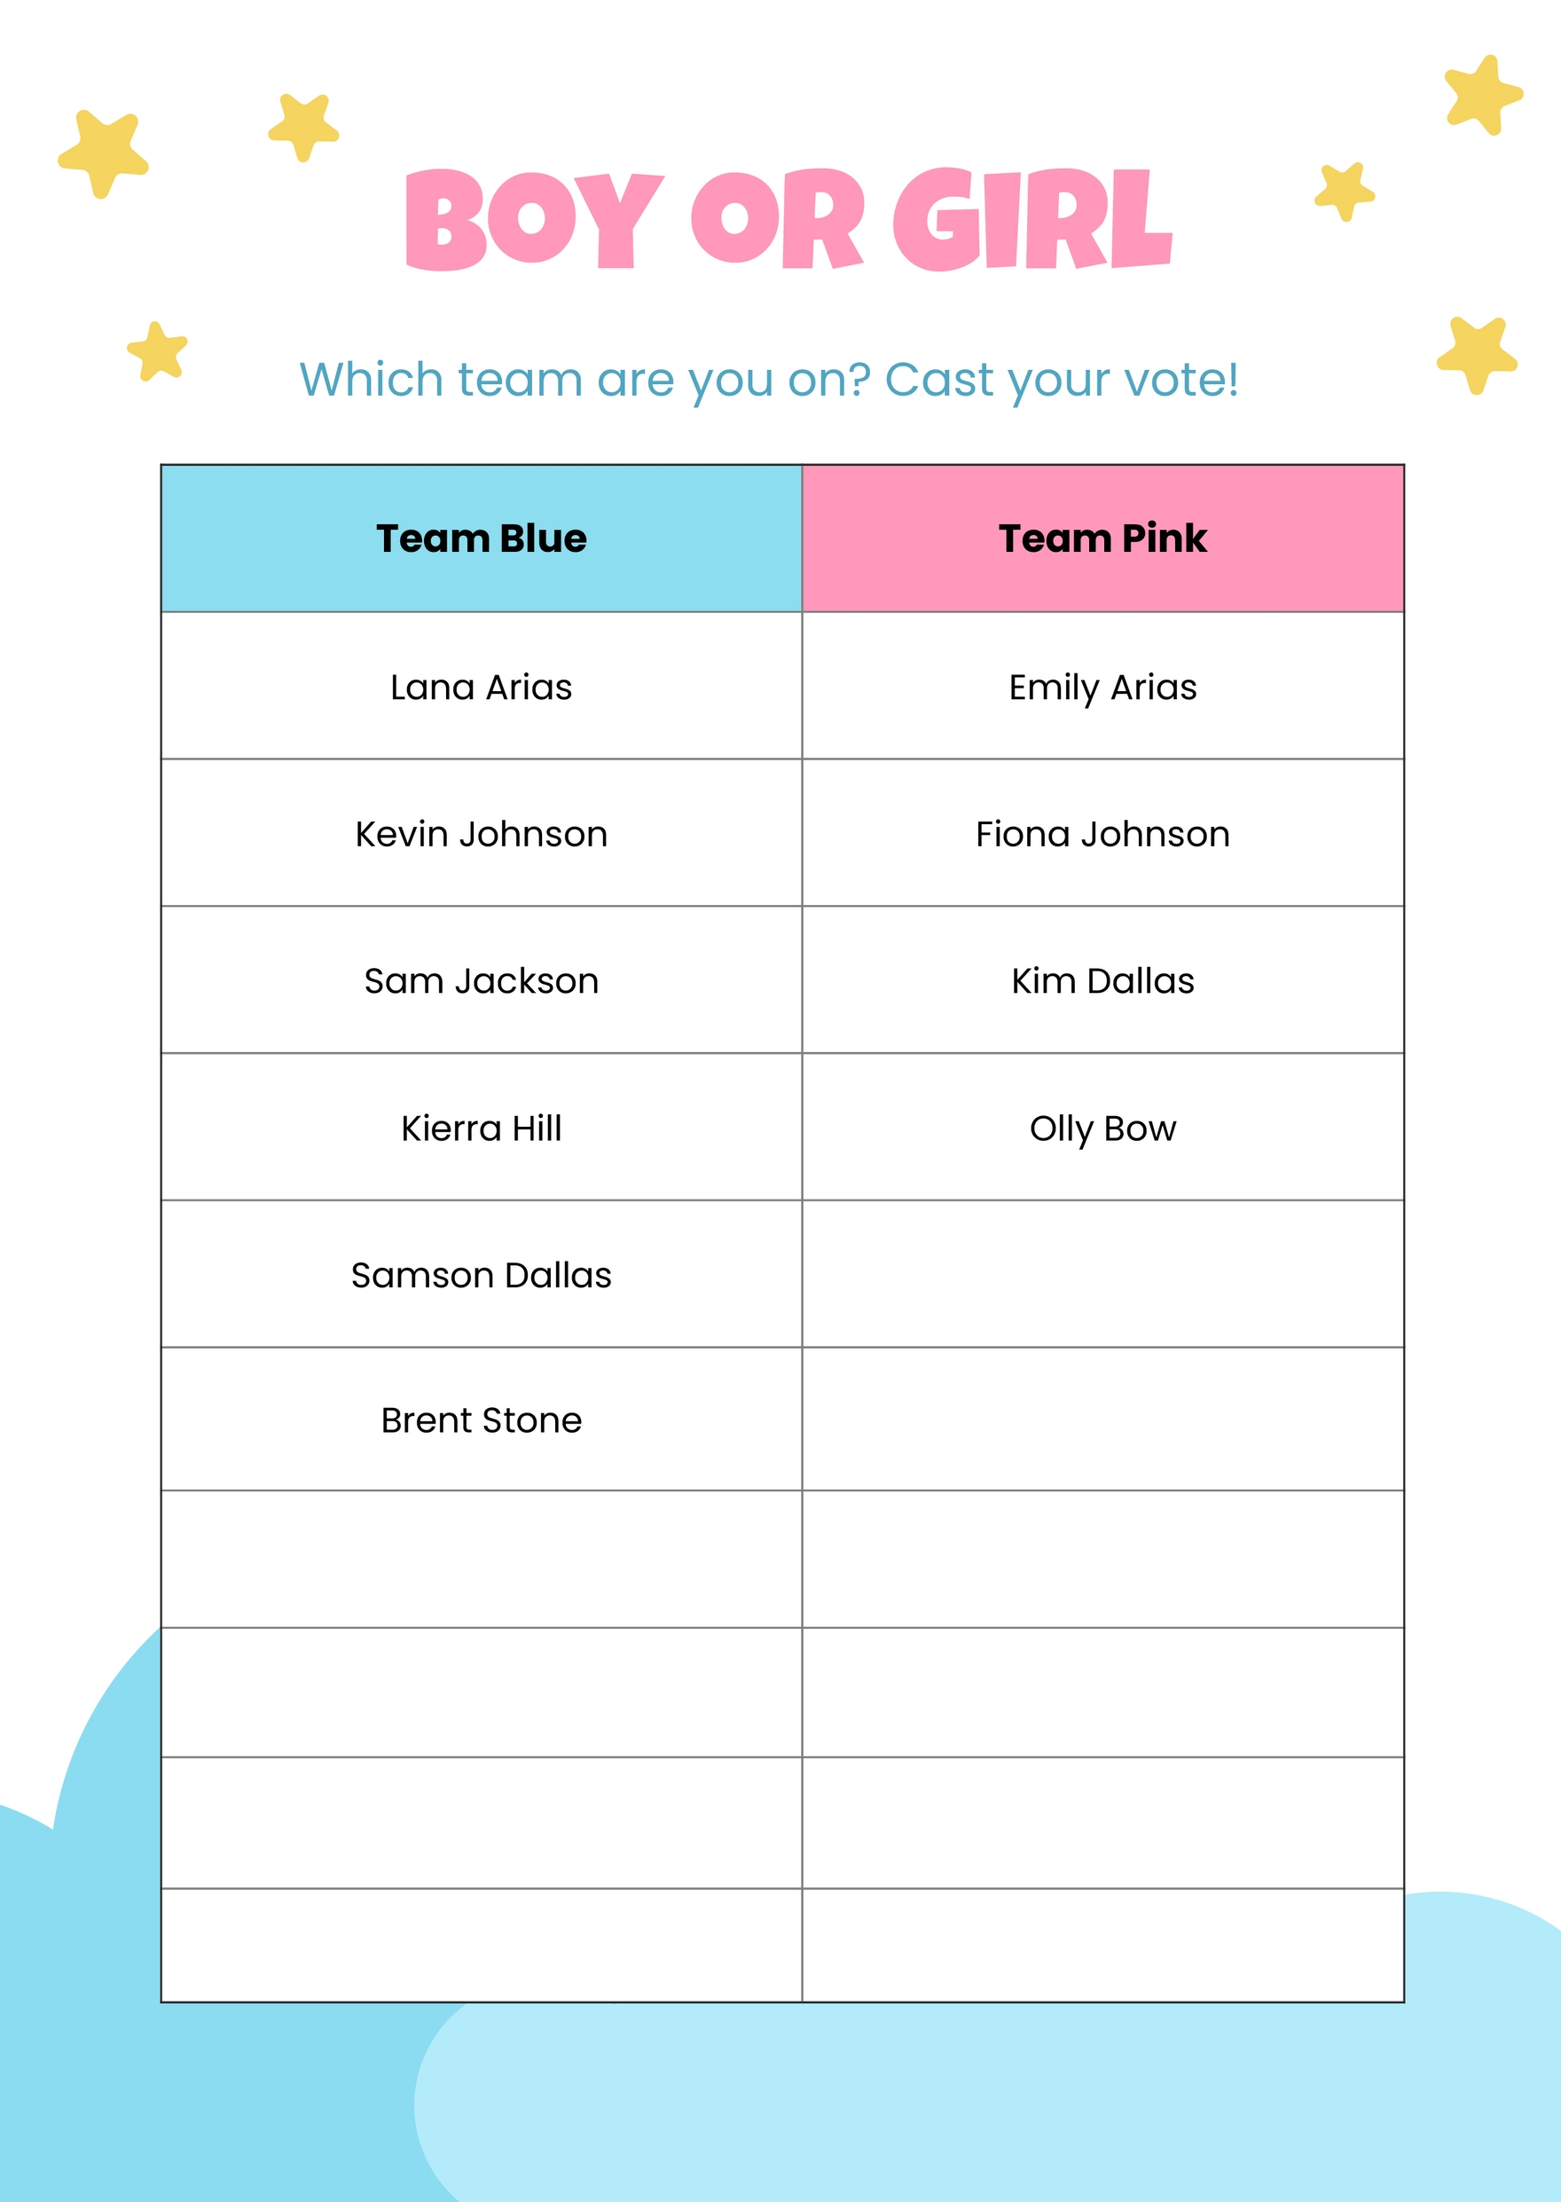Click the 'Cast your vote' subtitle text
Screen dimensions: 1561x2202
click(x=1061, y=380)
